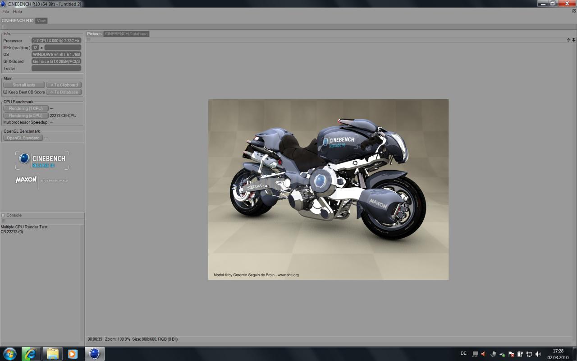Image resolution: width=577 pixels, height=361 pixels.
Task: Click the CINEBENCH Release 10 logo
Action: (x=42, y=160)
